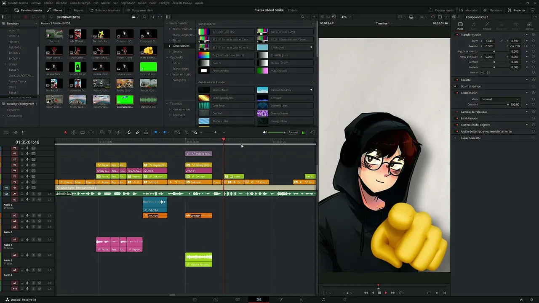Select the arrow selection mode tool
The width and height of the screenshot is (539, 303).
point(65,133)
